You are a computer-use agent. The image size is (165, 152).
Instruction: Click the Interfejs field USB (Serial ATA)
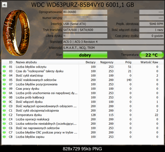click(85, 24)
